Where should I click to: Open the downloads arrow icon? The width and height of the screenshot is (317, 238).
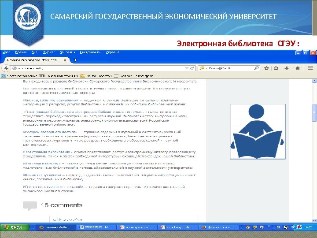[x=287, y=68]
